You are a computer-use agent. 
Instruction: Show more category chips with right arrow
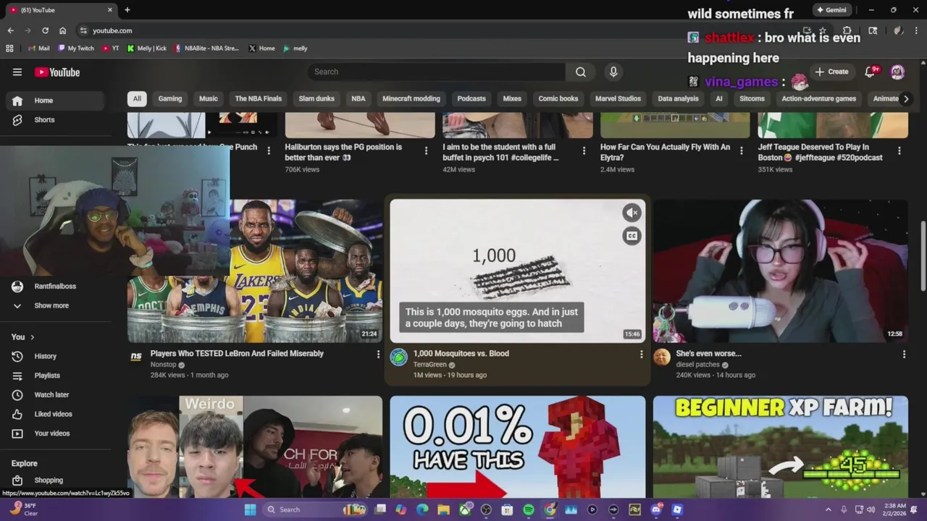point(905,98)
